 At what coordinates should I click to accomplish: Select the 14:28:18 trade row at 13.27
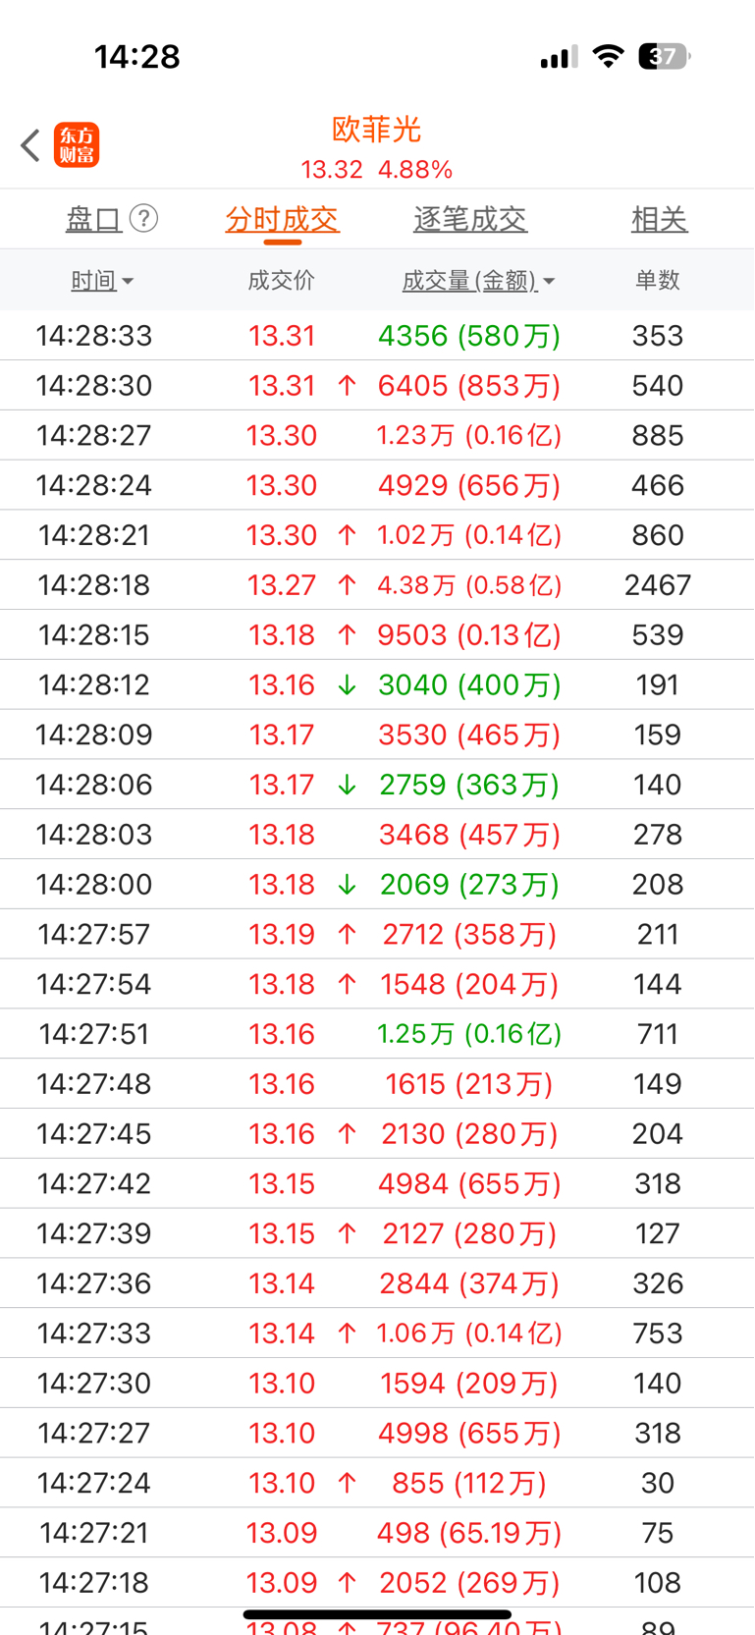(x=377, y=585)
